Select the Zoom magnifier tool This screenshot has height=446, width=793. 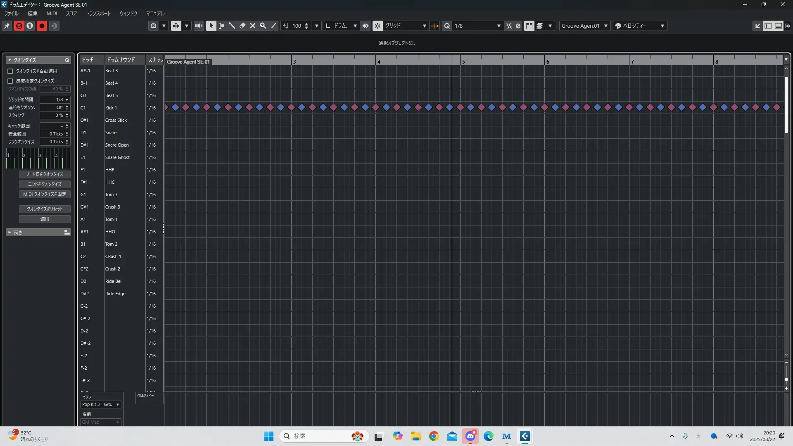[x=263, y=26]
